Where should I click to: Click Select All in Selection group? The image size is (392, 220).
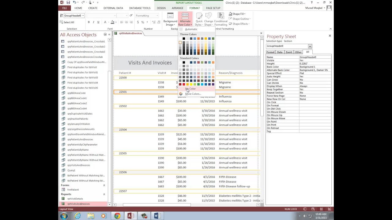(x=67, y=22)
